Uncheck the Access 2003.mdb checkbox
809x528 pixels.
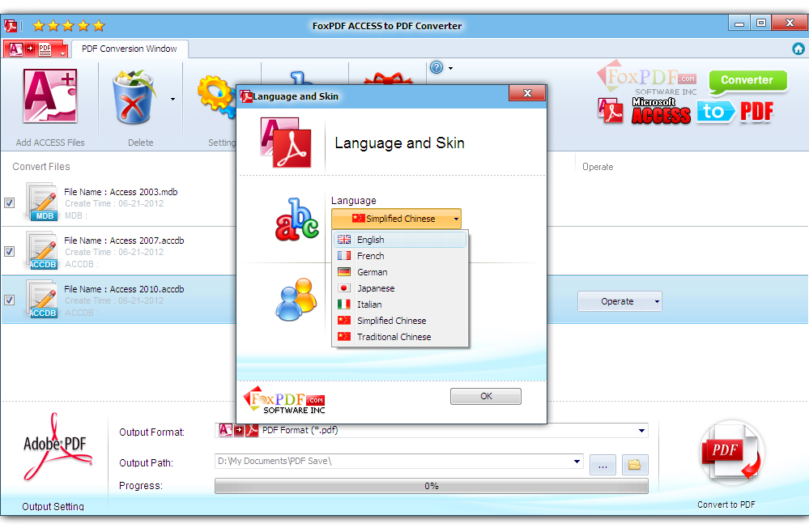click(9, 202)
